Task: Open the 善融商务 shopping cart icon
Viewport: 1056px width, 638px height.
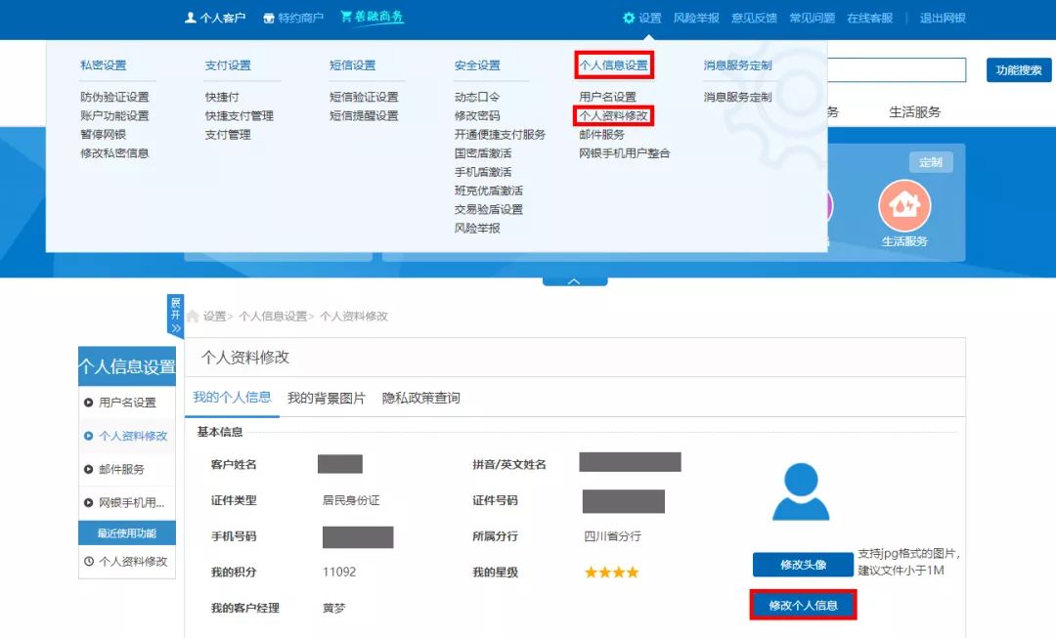Action: tap(346, 17)
